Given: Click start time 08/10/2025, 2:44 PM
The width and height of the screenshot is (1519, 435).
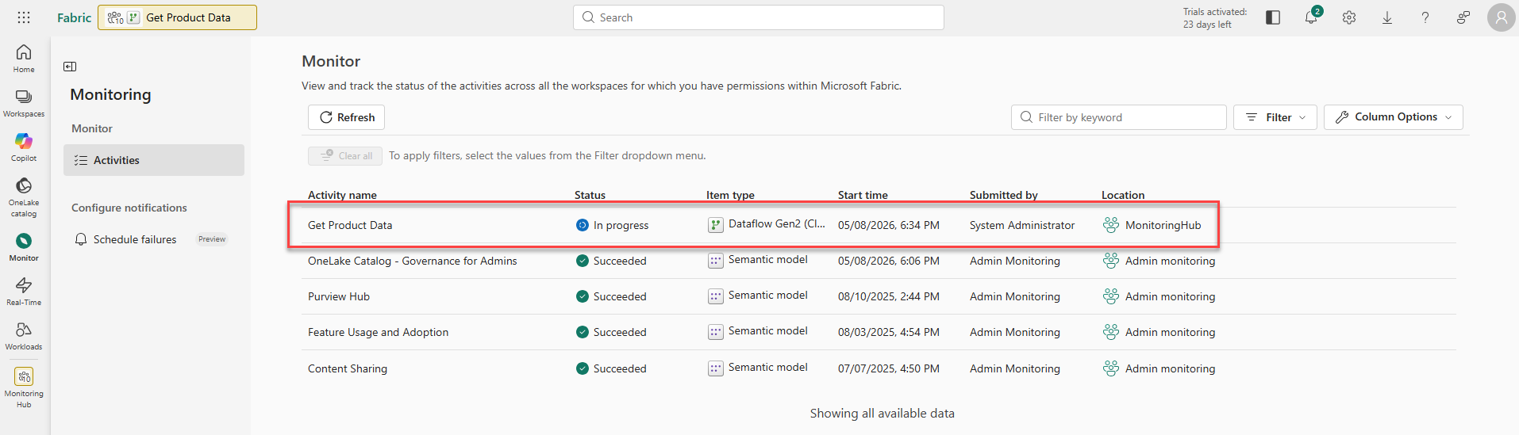Looking at the screenshot, I should pos(889,296).
